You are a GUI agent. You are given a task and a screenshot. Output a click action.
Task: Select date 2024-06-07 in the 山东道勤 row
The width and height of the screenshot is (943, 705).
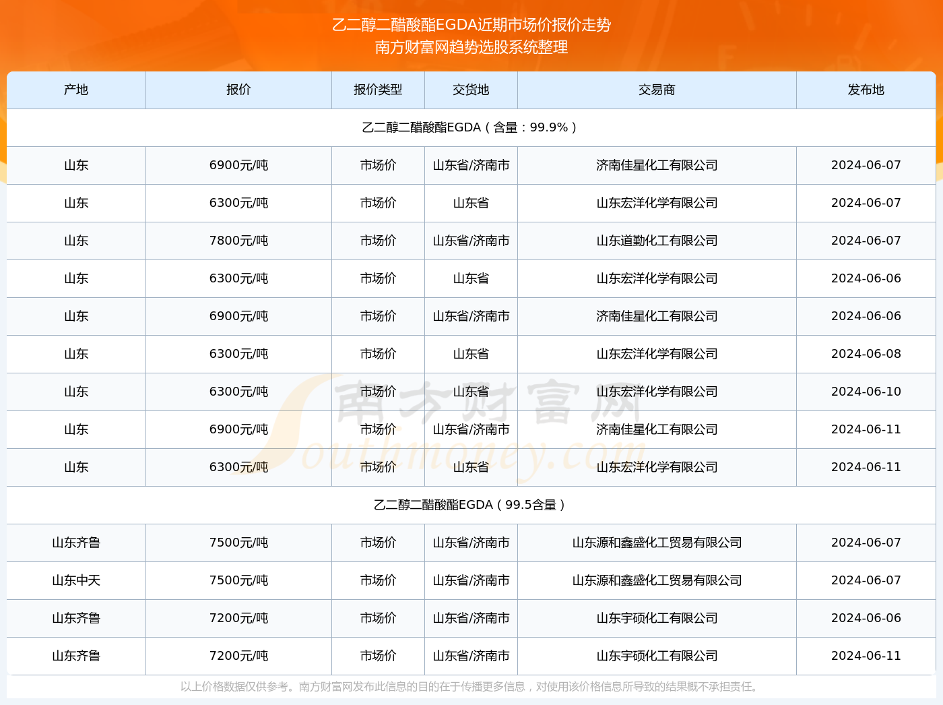pyautogui.click(x=866, y=241)
